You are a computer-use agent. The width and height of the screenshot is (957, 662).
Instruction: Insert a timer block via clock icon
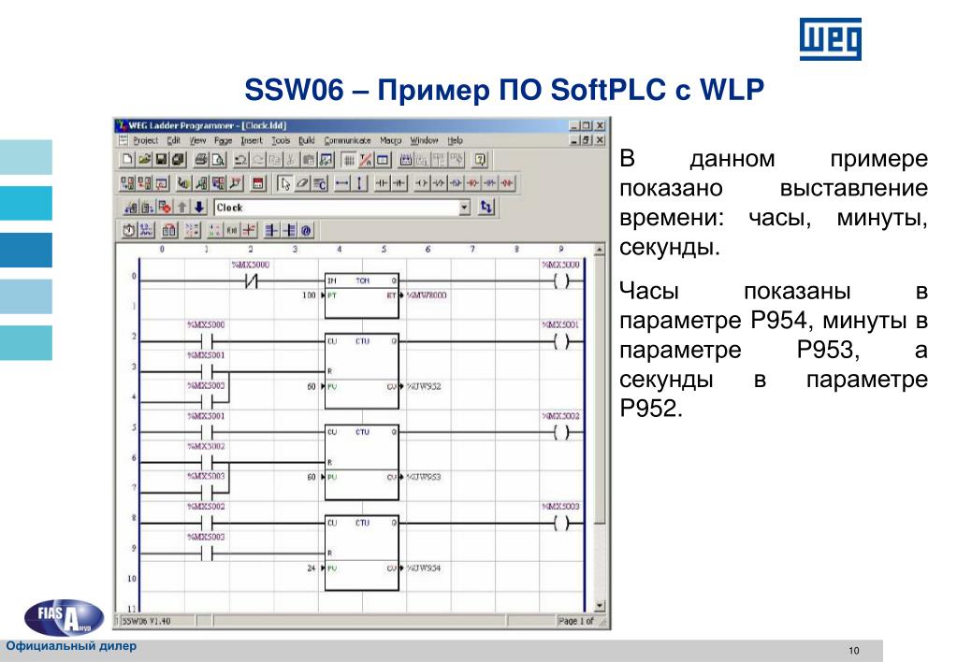pyautogui.click(x=128, y=230)
